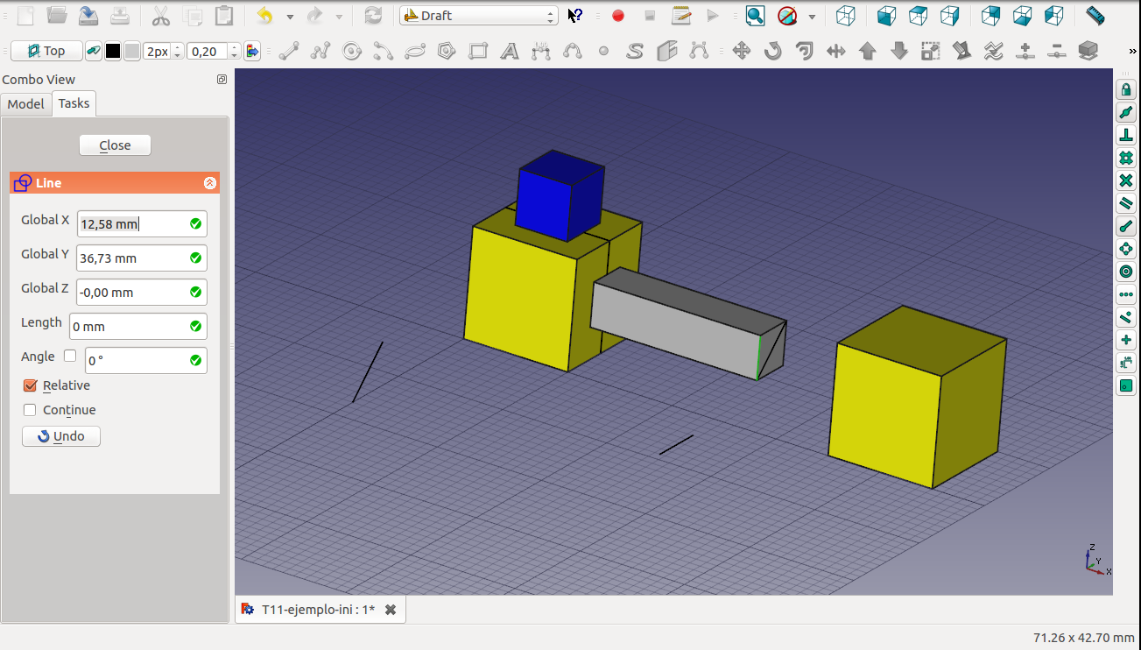Toggle snap to grid icon
The image size is (1141, 650).
pyautogui.click(x=1126, y=159)
